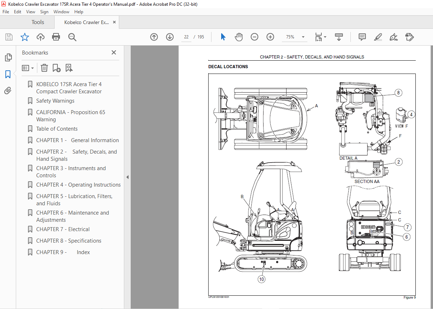
Task: Open CHAPTER 2 - Safety, Decals bookmark
Action: [76, 155]
